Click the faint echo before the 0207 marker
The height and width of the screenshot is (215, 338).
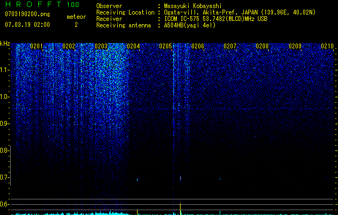220,179
